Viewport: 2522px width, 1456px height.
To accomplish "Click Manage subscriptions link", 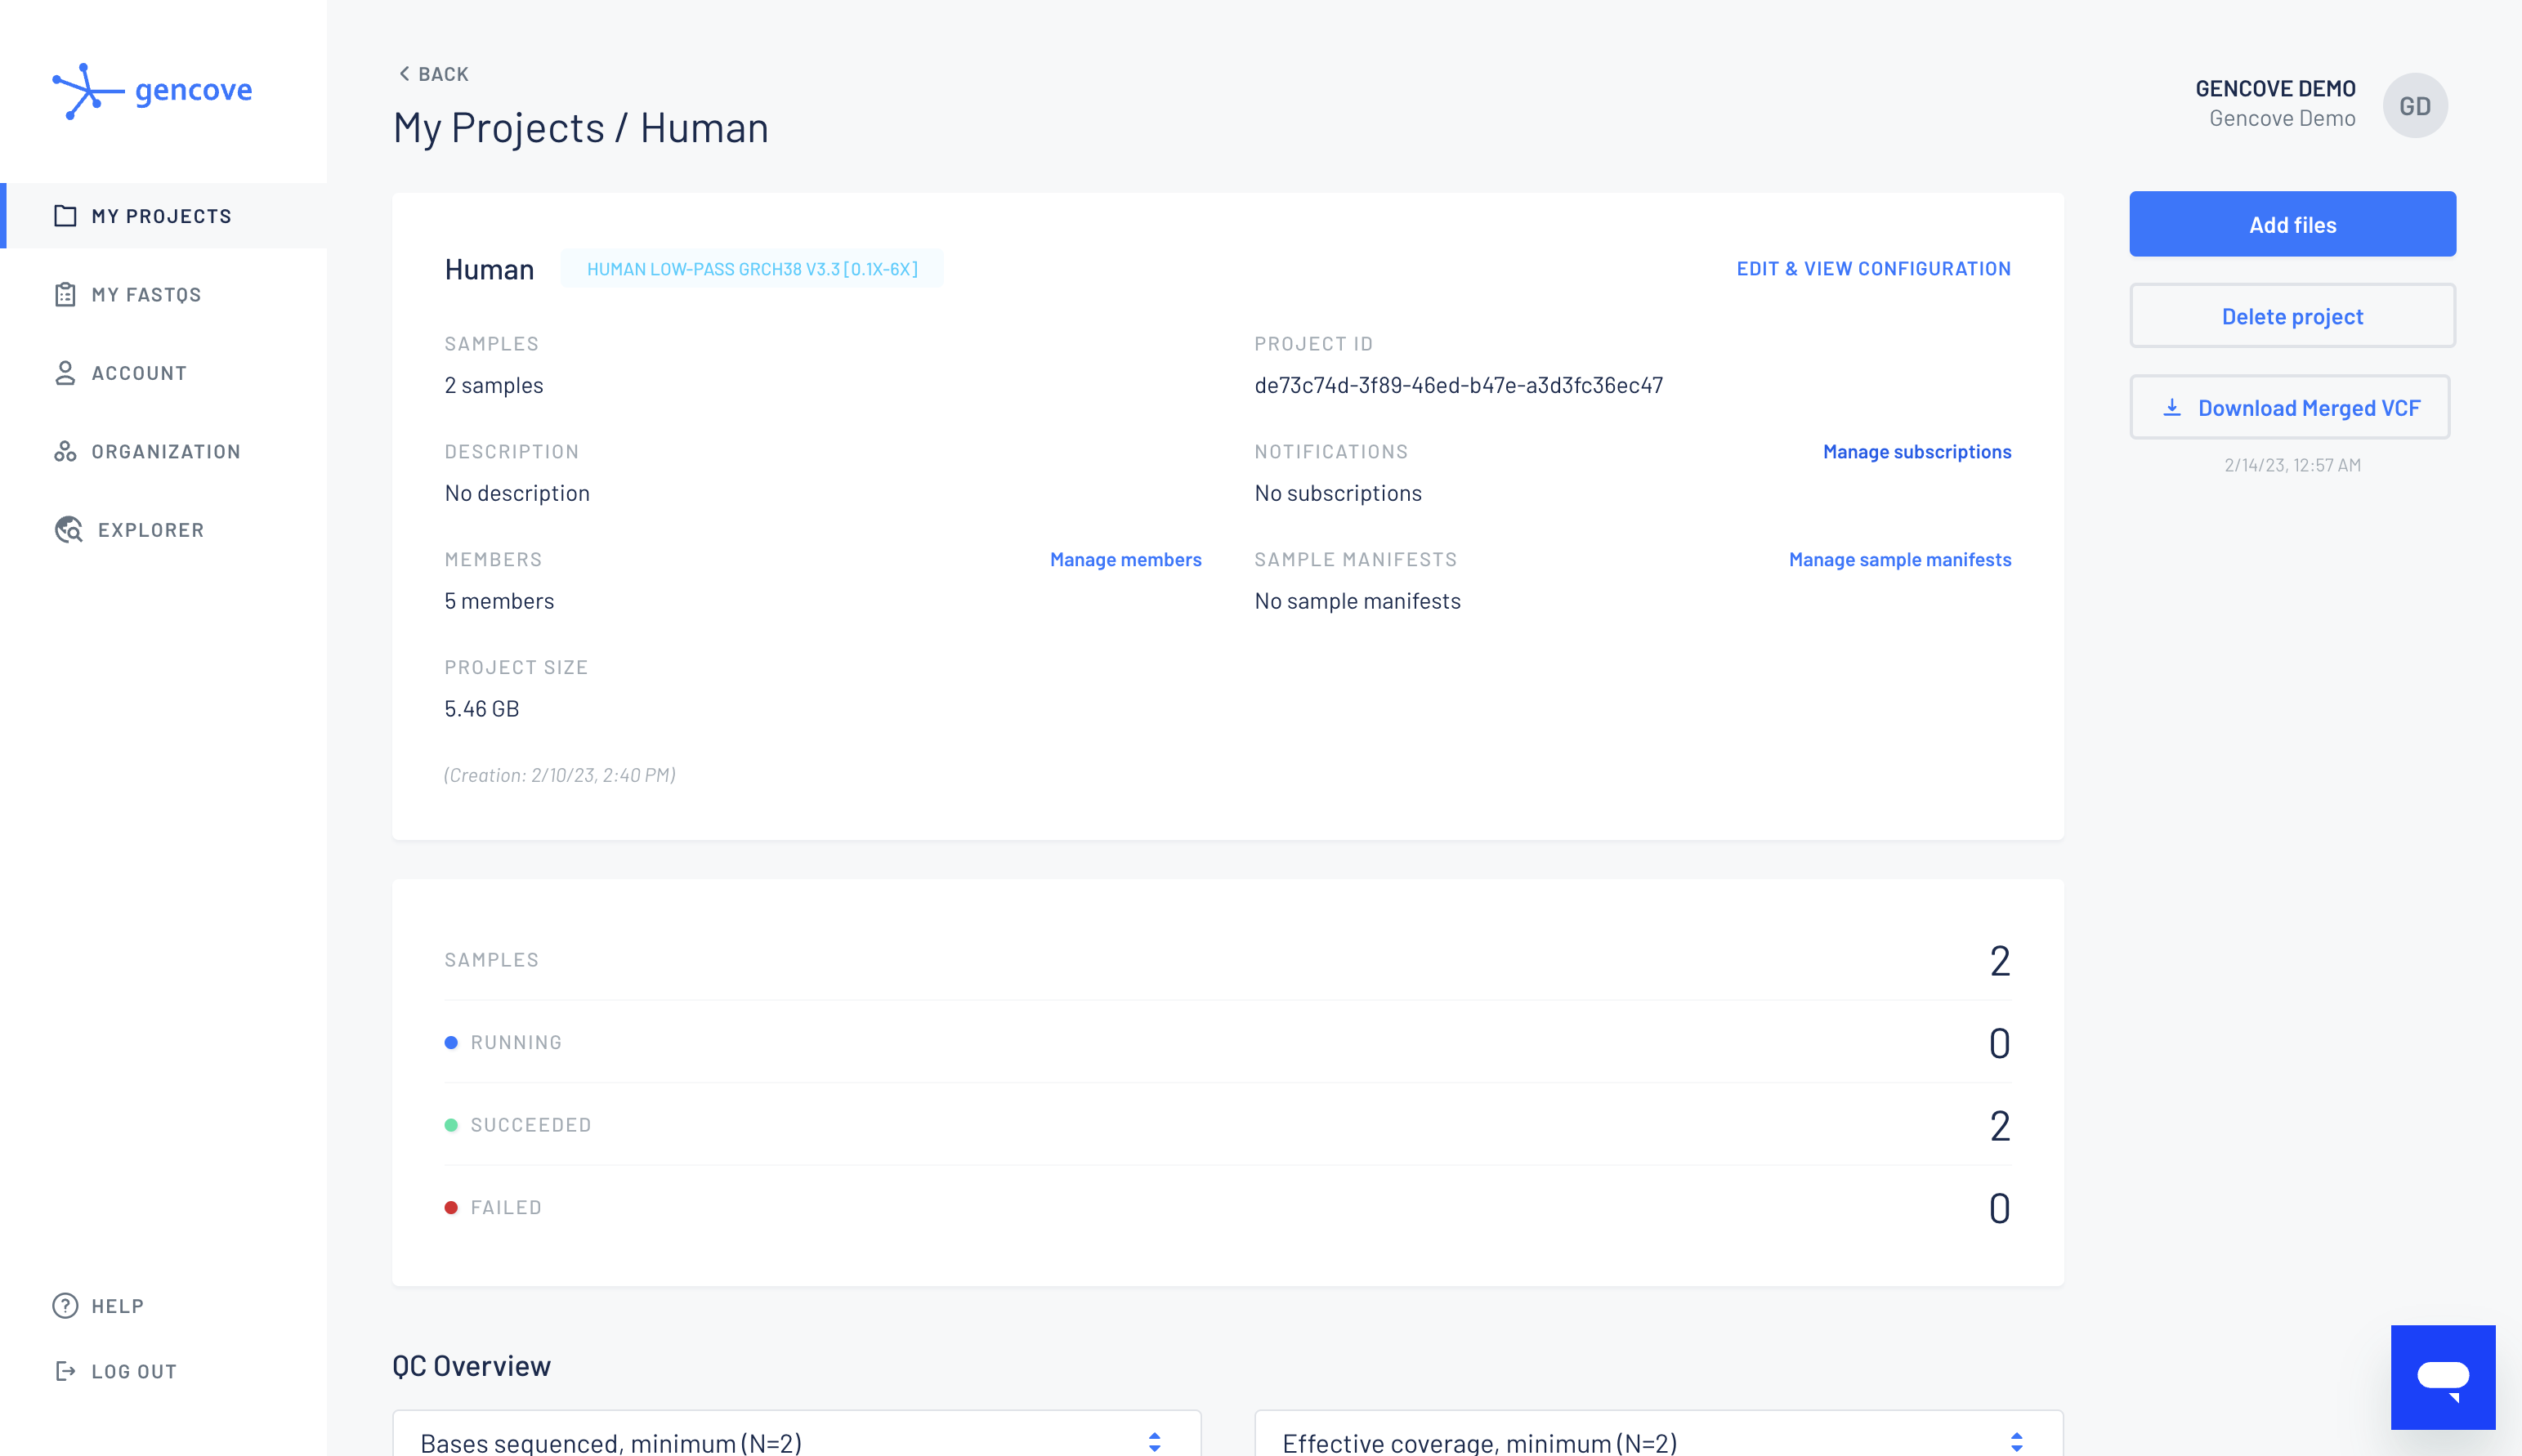I will click(1917, 452).
